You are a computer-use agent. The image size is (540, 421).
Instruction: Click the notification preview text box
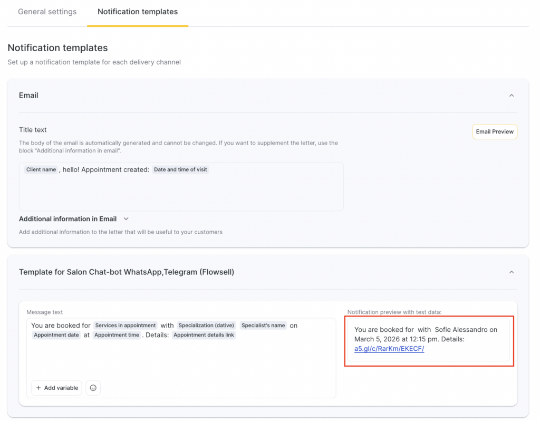coord(429,339)
